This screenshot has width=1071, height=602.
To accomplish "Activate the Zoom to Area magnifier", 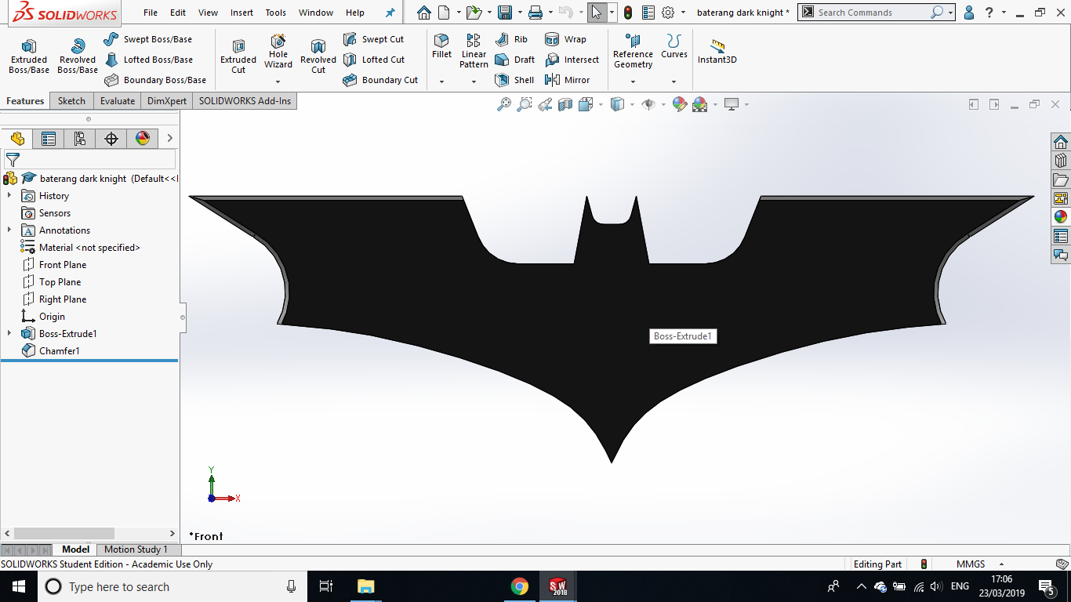I will point(525,104).
